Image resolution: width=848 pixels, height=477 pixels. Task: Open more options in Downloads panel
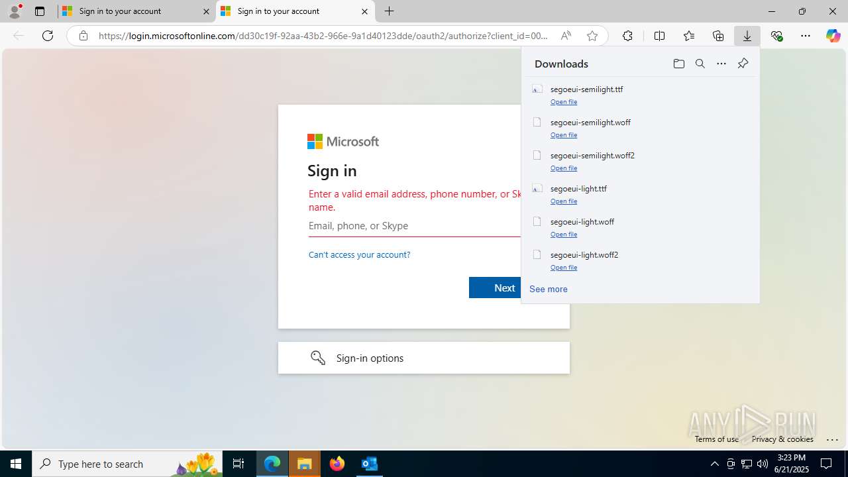tap(721, 64)
